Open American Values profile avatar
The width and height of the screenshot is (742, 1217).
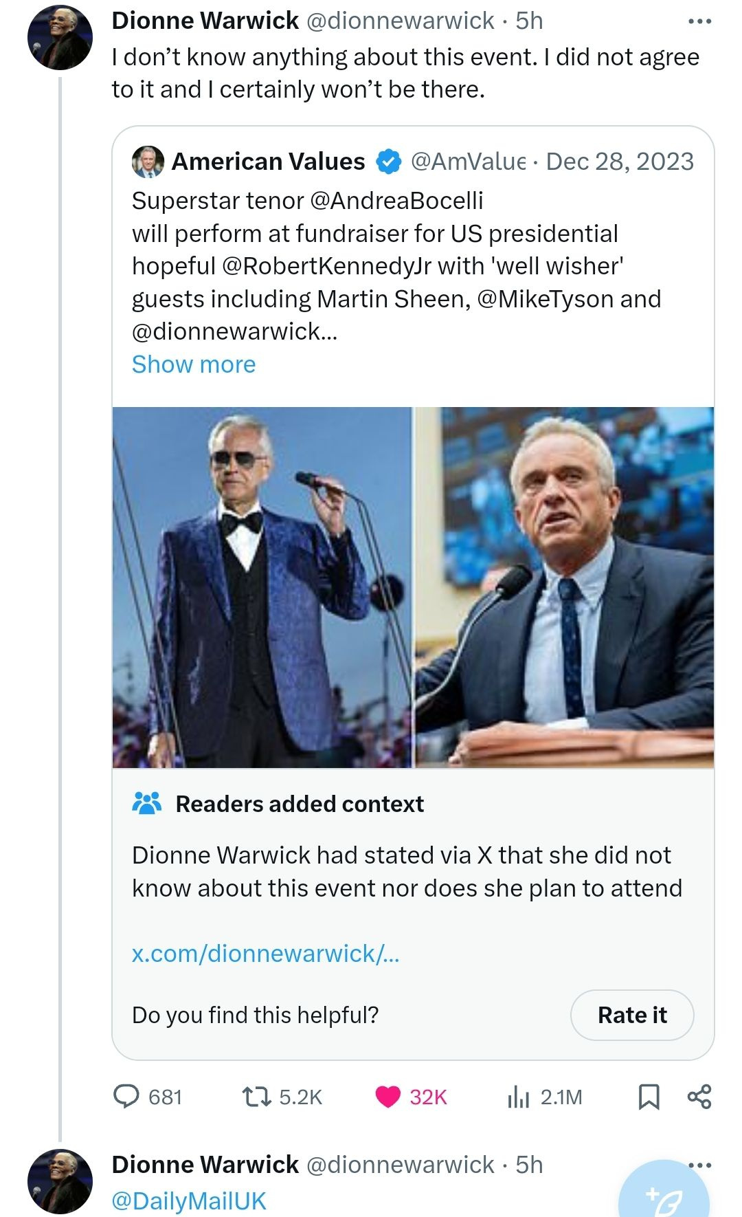(x=148, y=162)
